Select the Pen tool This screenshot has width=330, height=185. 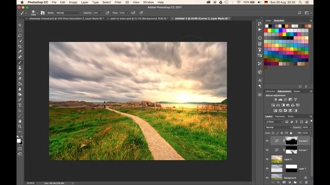click(20, 100)
